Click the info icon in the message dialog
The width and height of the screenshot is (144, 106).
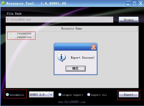(x=61, y=58)
